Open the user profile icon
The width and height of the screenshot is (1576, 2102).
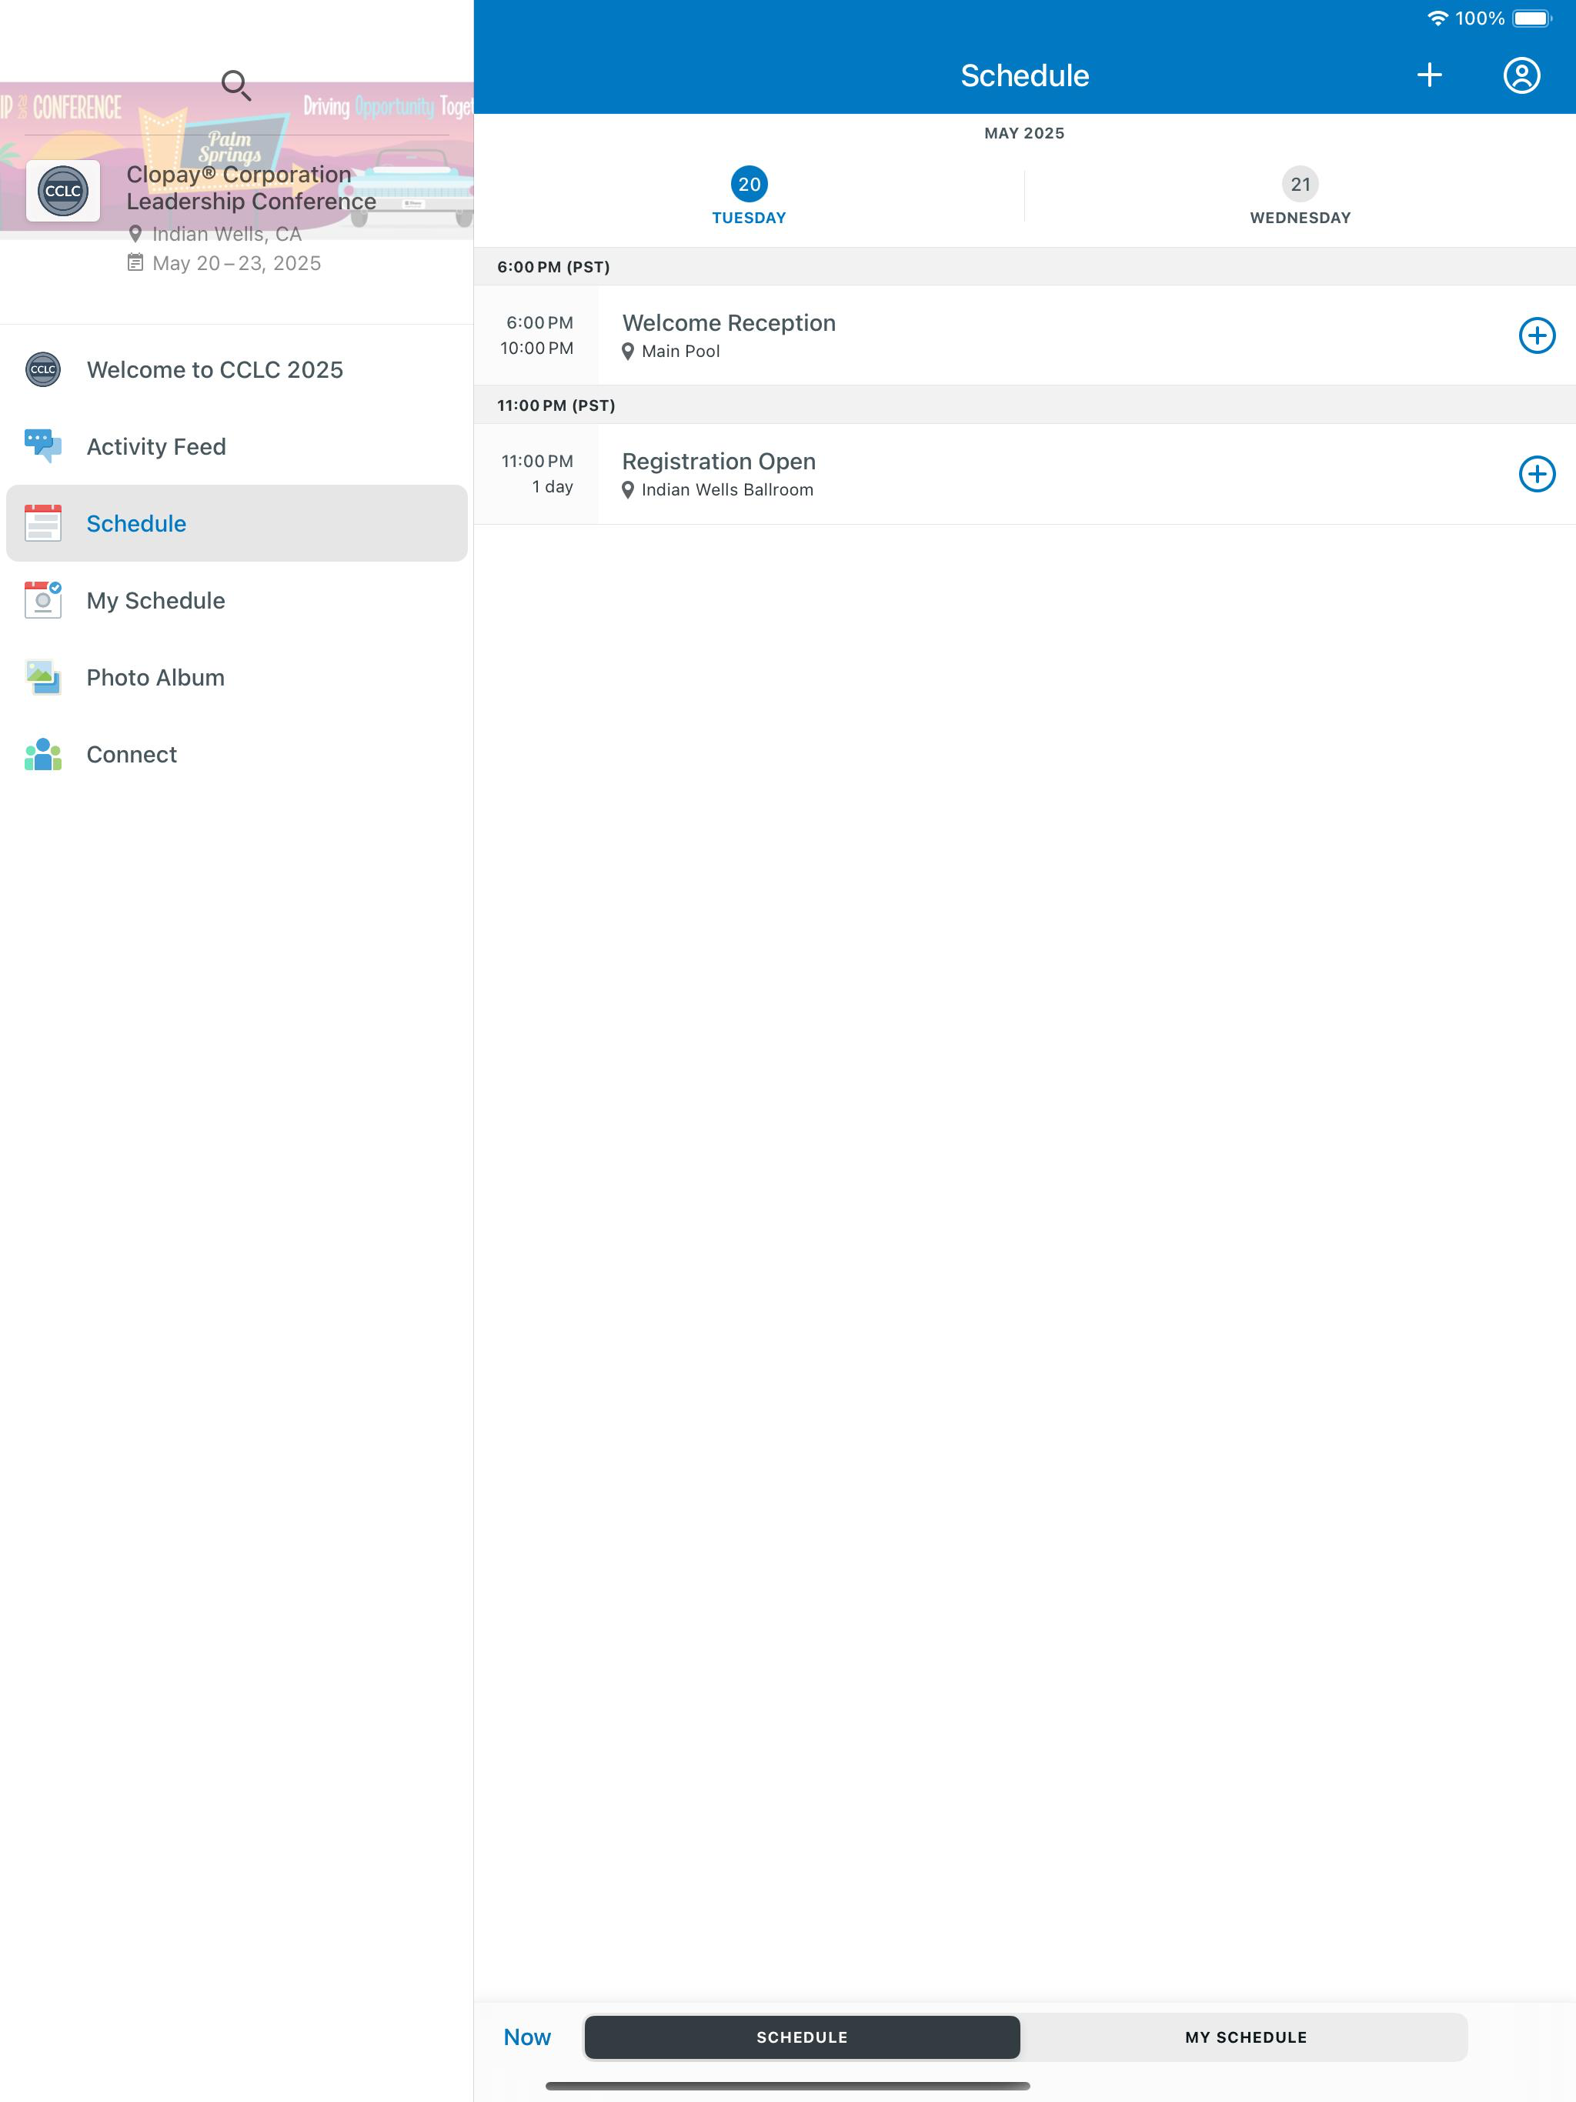[1521, 75]
